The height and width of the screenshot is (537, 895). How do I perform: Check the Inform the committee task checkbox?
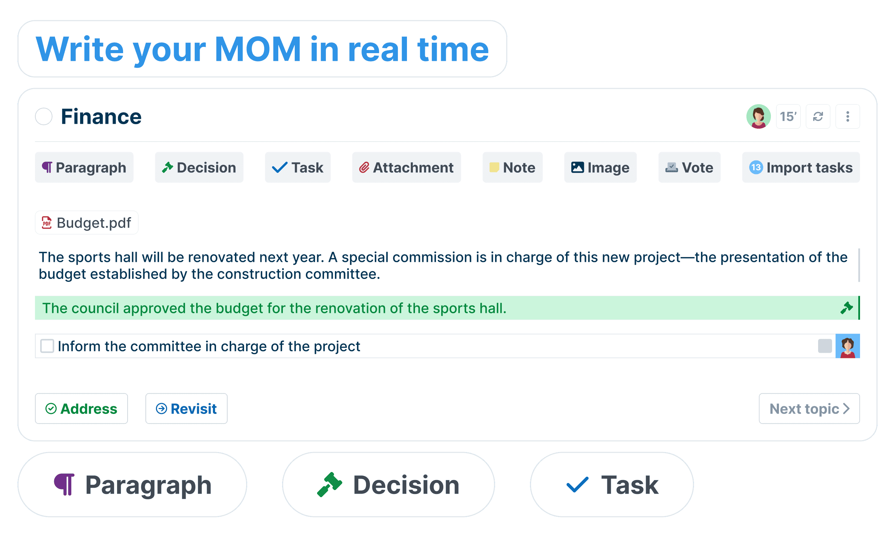[47, 346]
